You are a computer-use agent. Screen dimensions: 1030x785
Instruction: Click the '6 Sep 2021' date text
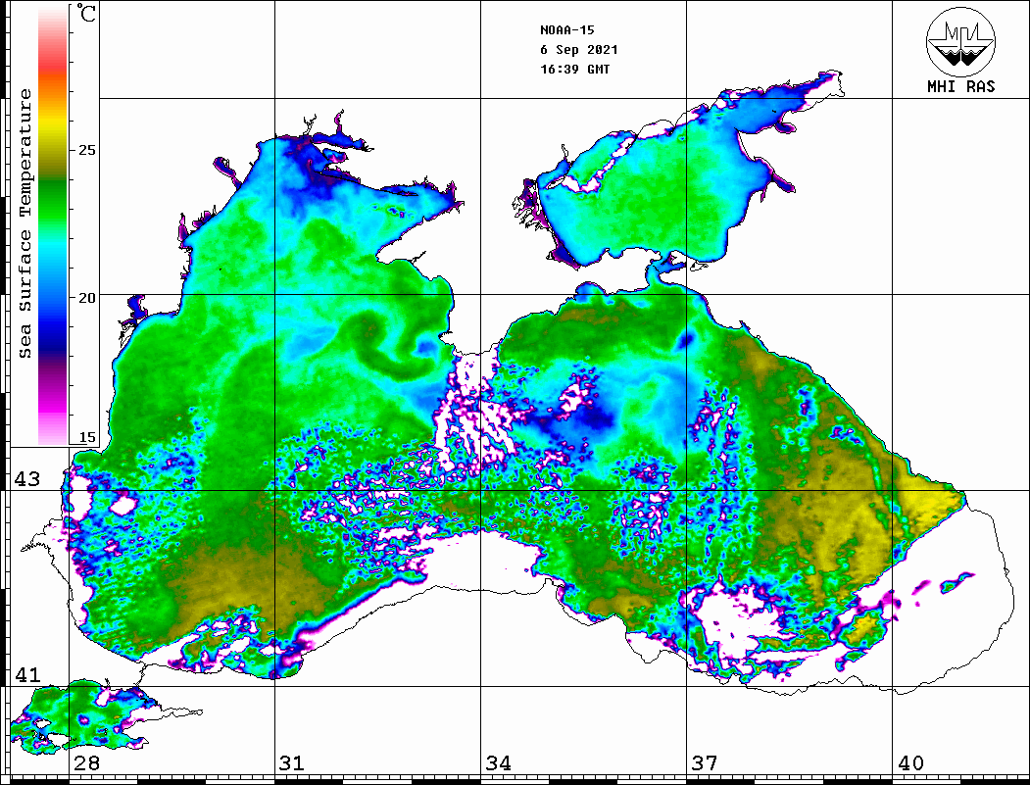coord(579,50)
